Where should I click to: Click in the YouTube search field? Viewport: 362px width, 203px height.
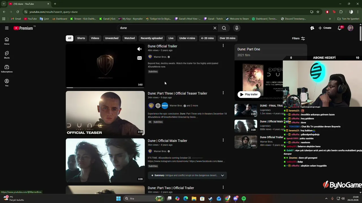165,28
